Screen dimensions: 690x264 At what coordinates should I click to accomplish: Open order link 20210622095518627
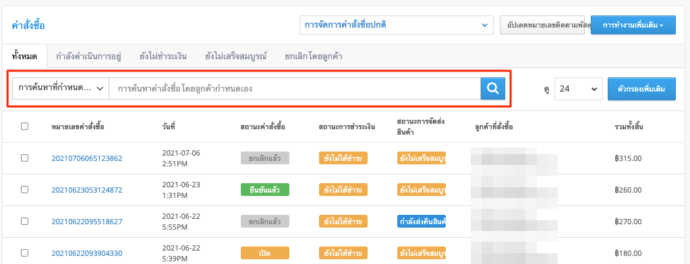(x=87, y=222)
